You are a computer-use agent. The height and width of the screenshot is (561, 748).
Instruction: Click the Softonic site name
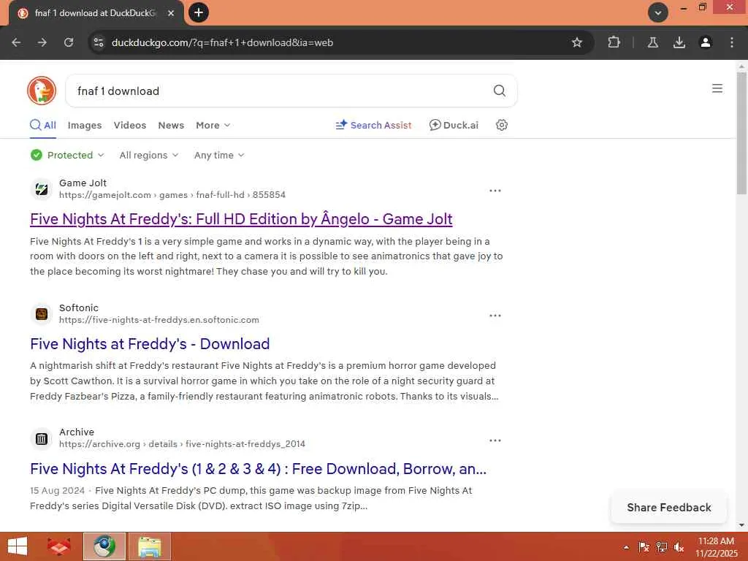79,308
